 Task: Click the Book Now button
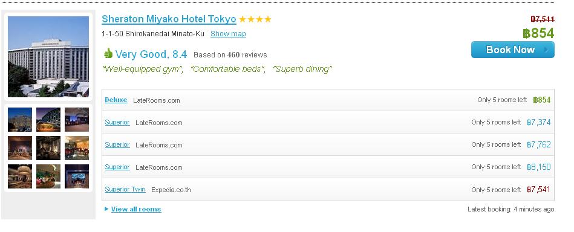(512, 50)
